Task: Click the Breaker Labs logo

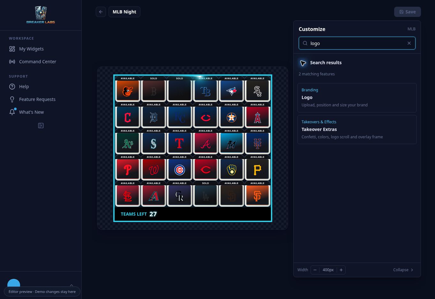Action: 41,15
